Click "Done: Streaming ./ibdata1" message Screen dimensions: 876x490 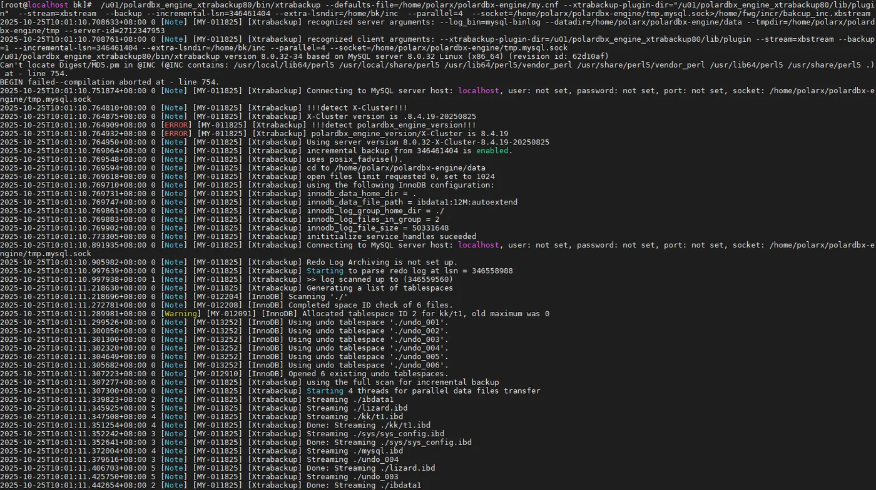(x=364, y=485)
